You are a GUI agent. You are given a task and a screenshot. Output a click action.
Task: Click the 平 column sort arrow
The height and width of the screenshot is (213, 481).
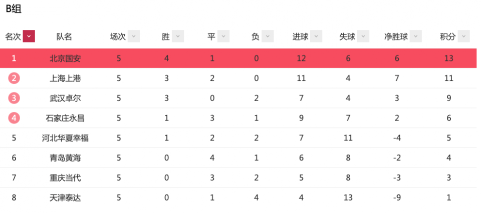(x=223, y=36)
